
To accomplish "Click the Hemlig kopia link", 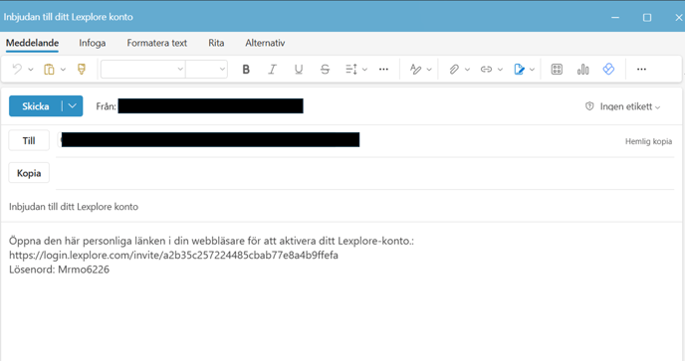I will 648,141.
